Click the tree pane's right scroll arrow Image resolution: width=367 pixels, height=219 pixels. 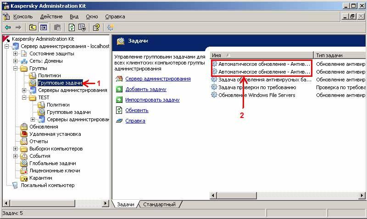pyautogui.click(x=106, y=203)
